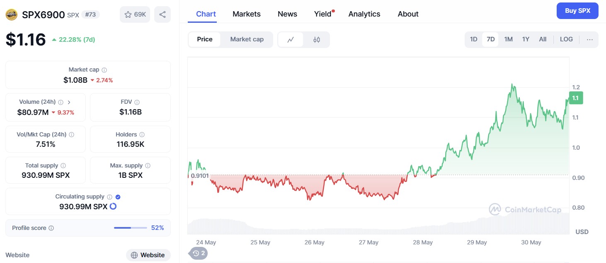The height and width of the screenshot is (263, 606).
Task: Add SPX6900 to watchlist via star button
Action: point(135,14)
